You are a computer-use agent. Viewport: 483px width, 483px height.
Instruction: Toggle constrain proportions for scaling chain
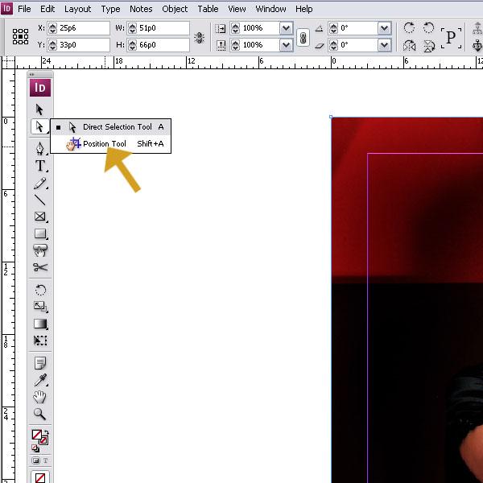pyautogui.click(x=303, y=38)
